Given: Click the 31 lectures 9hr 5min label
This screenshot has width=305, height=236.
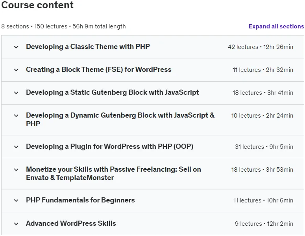Looking at the screenshot, I should click(264, 147).
